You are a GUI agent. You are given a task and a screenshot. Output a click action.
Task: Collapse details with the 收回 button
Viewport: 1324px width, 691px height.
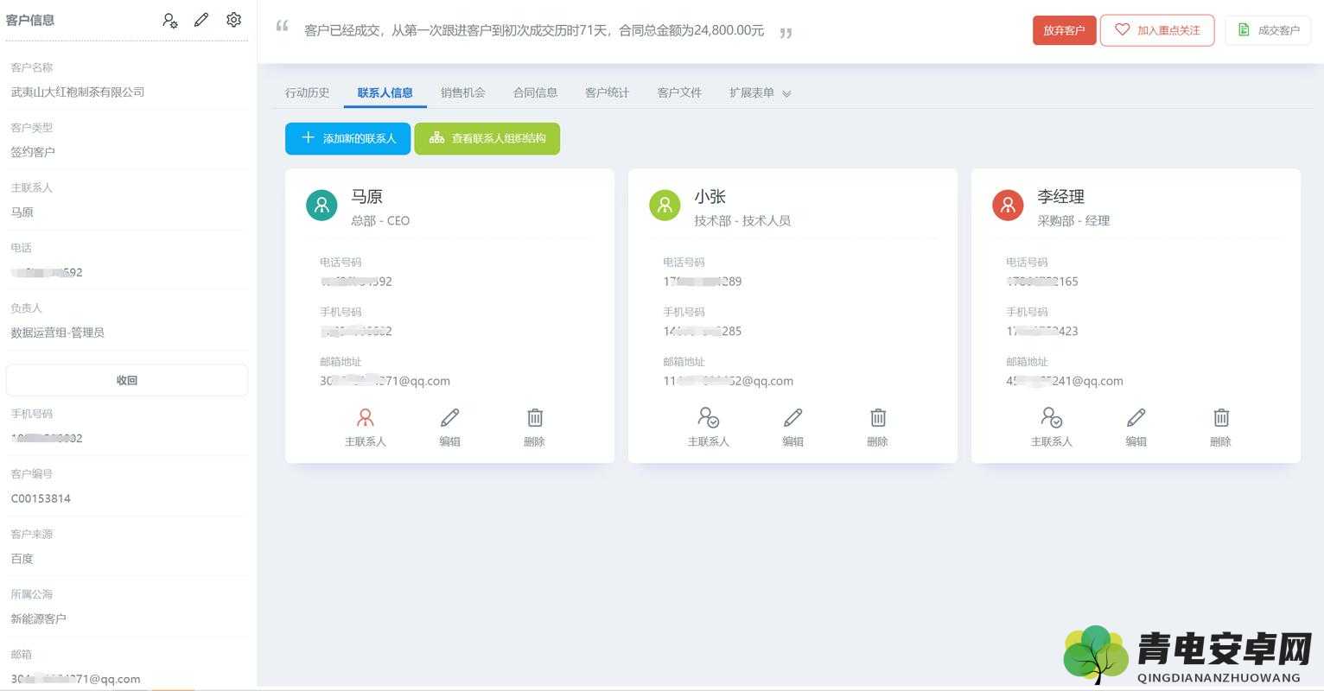127,380
